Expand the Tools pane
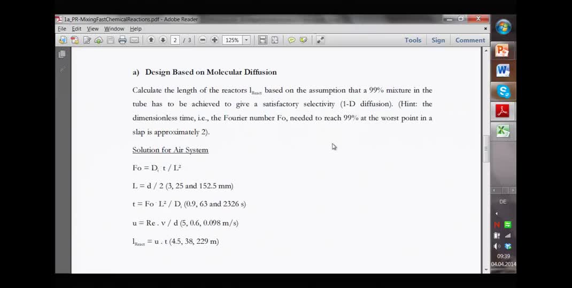The image size is (572, 288). click(413, 40)
